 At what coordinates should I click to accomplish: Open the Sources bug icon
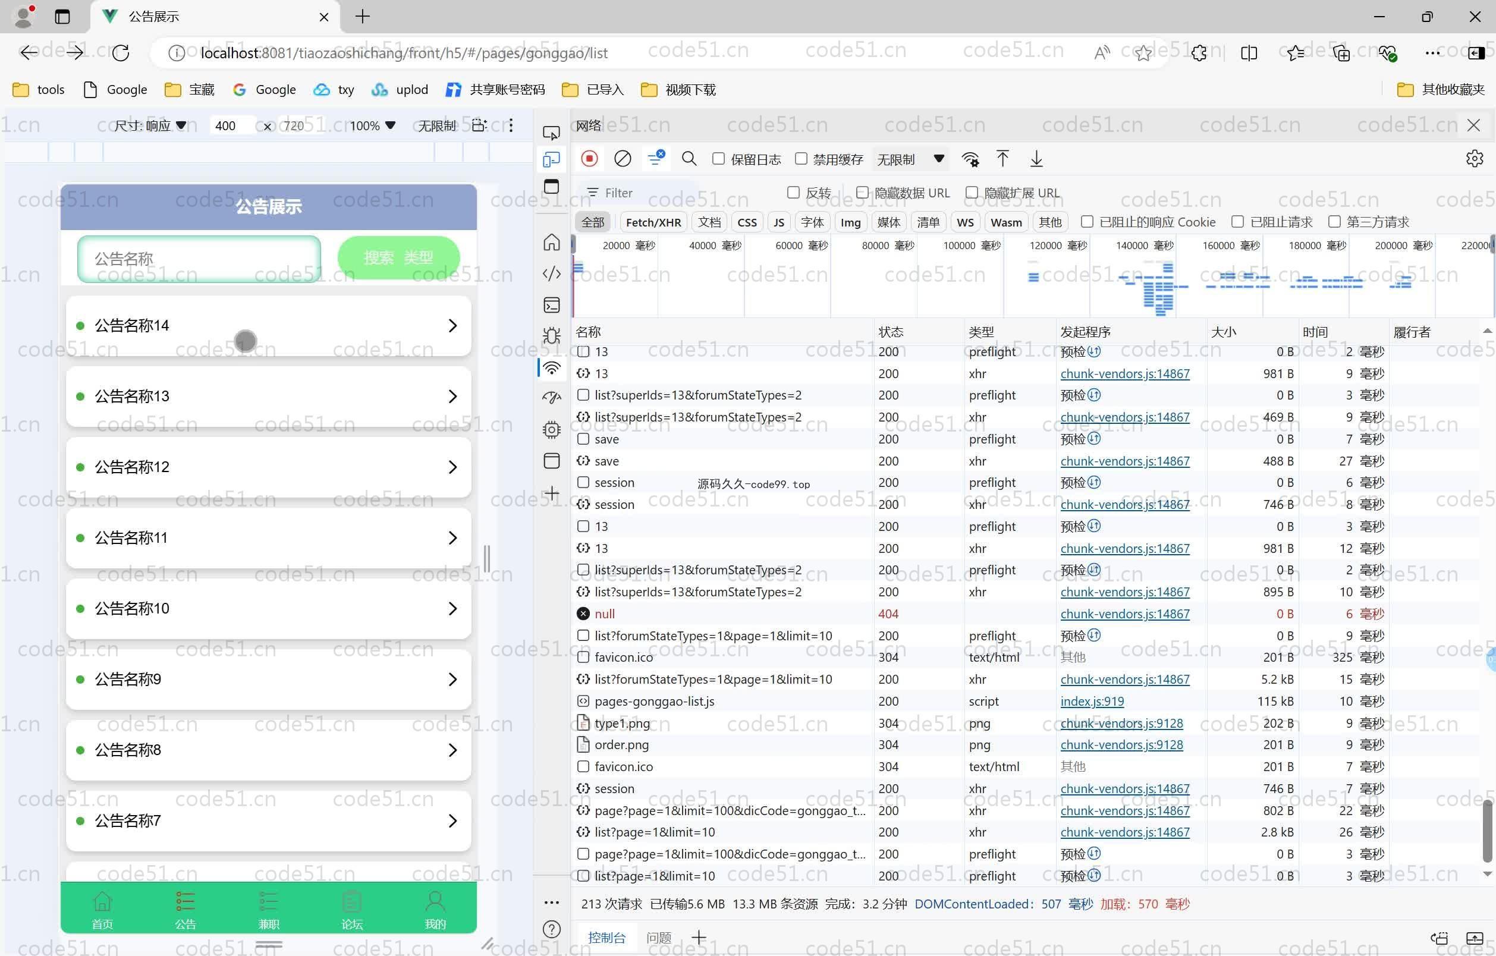551,336
